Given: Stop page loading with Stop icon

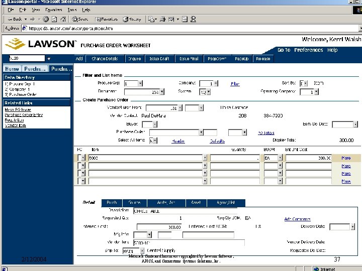Looking at the screenshot, I should point(46,19).
